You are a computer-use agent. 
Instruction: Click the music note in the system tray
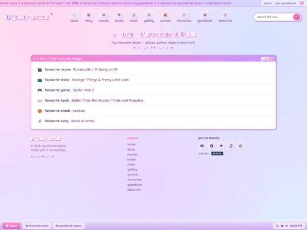pos(277,225)
